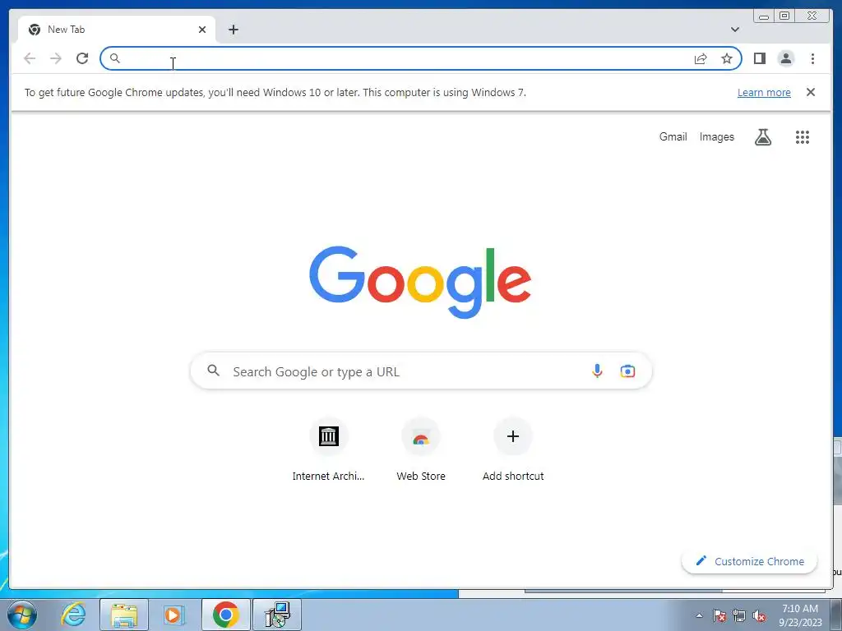842x631 pixels.
Task: Open Chrome's three-dot menu
Action: (x=812, y=58)
